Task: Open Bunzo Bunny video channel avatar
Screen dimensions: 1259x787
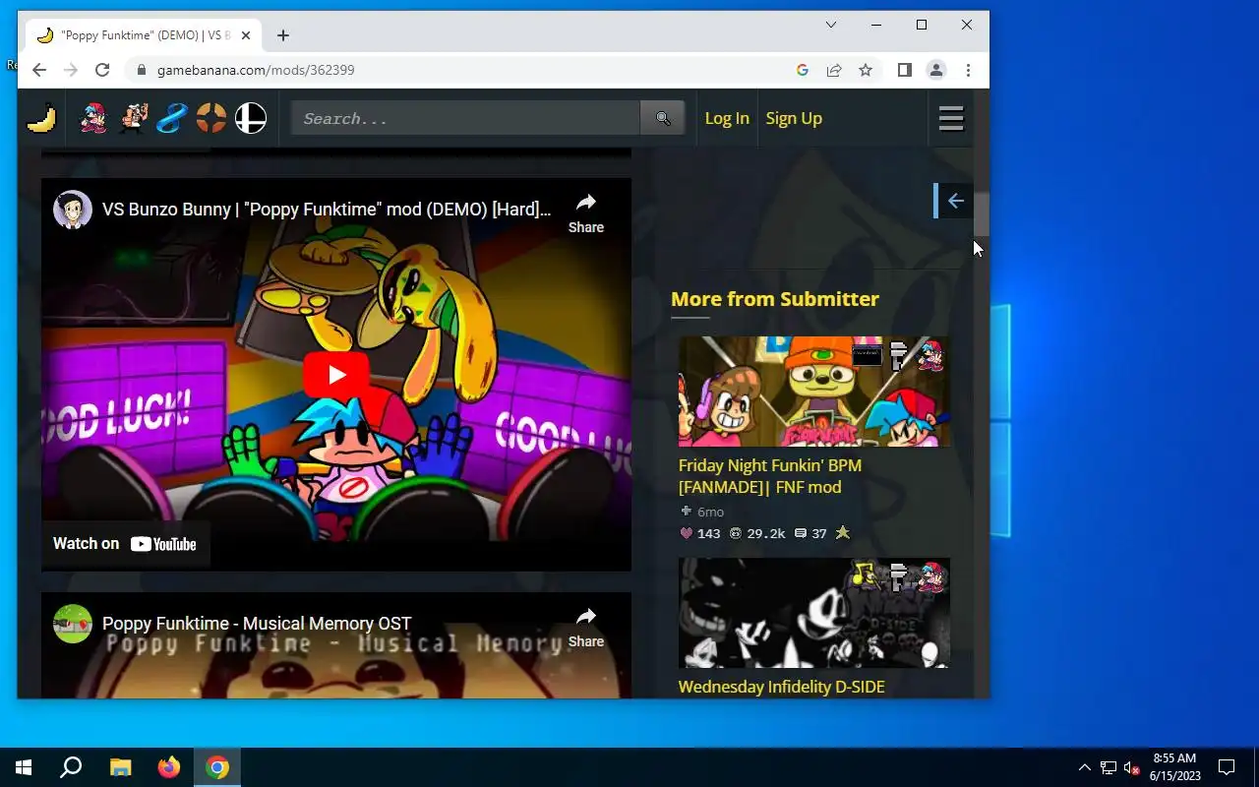Action: click(x=73, y=210)
